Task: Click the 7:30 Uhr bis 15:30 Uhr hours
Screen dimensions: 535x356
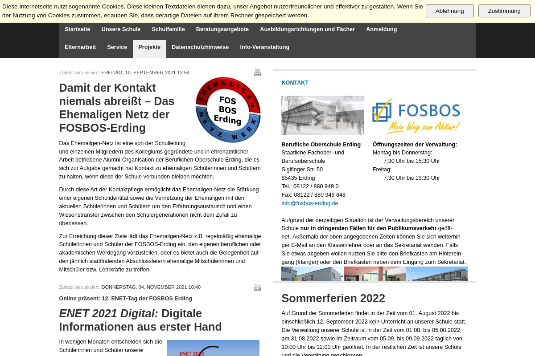Action: click(412, 161)
